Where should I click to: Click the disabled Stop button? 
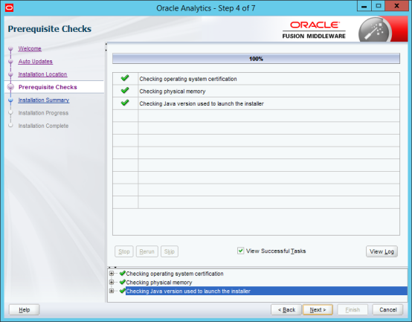pos(124,251)
